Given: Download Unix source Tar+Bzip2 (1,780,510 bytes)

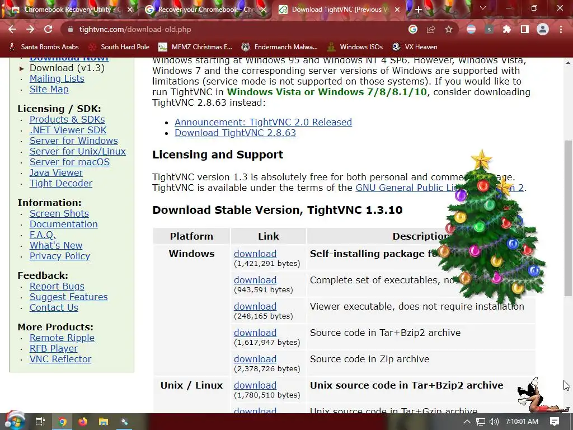Looking at the screenshot, I should [255, 385].
